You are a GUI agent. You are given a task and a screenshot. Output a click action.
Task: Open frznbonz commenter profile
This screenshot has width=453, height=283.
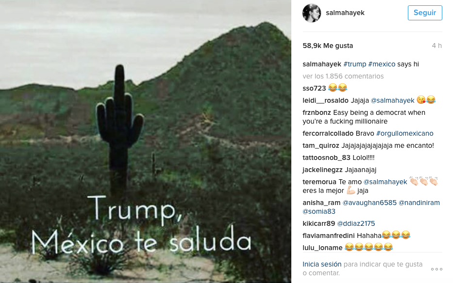[x=317, y=112]
